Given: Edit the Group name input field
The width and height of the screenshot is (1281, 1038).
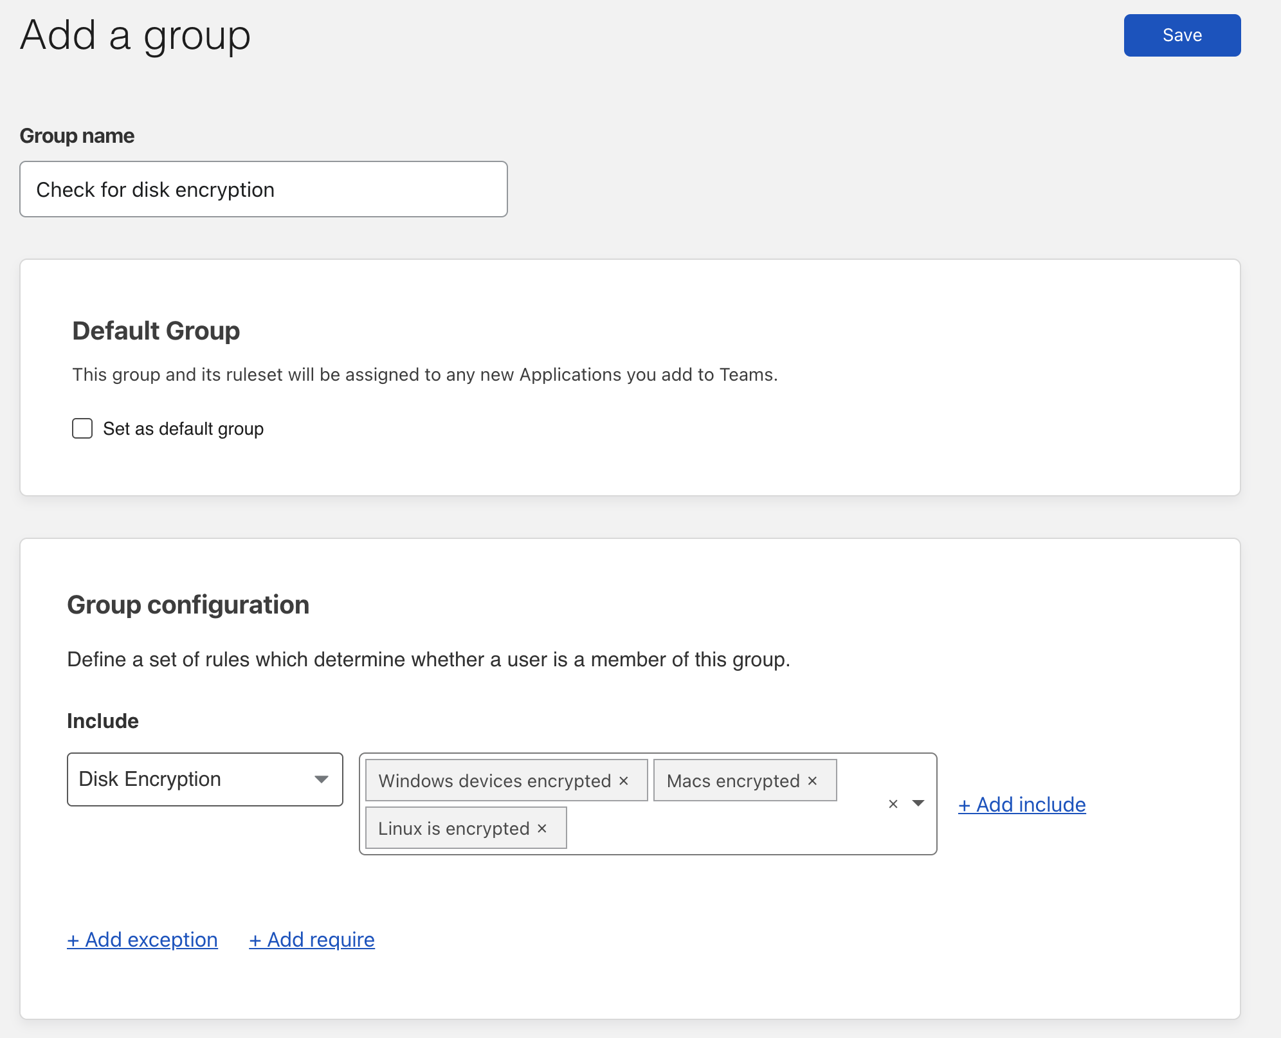Looking at the screenshot, I should click(x=264, y=189).
